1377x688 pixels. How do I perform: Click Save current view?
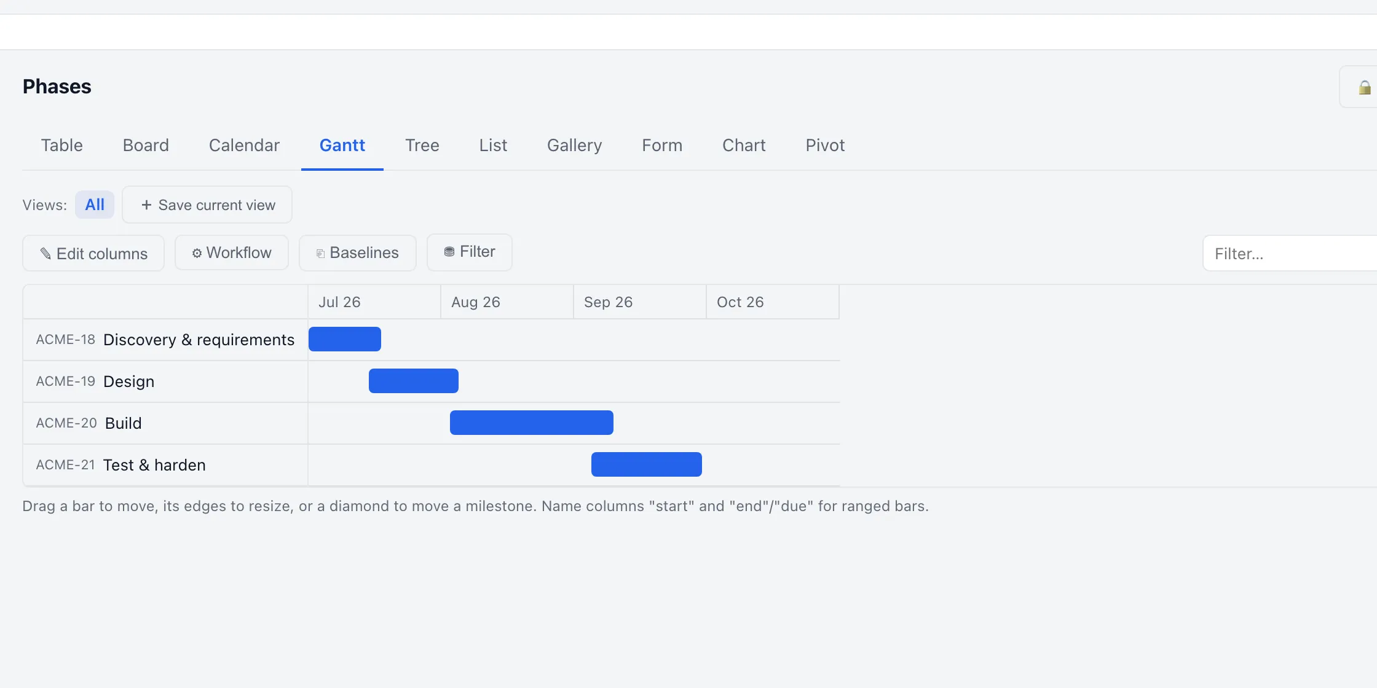pos(207,205)
